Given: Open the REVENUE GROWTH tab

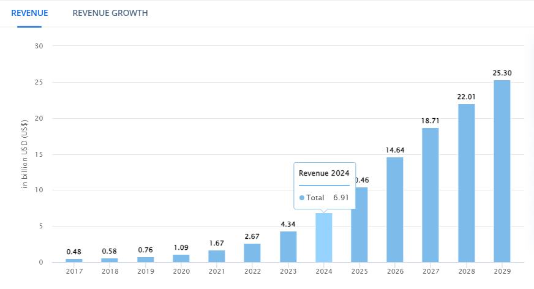Looking at the screenshot, I should point(110,13).
